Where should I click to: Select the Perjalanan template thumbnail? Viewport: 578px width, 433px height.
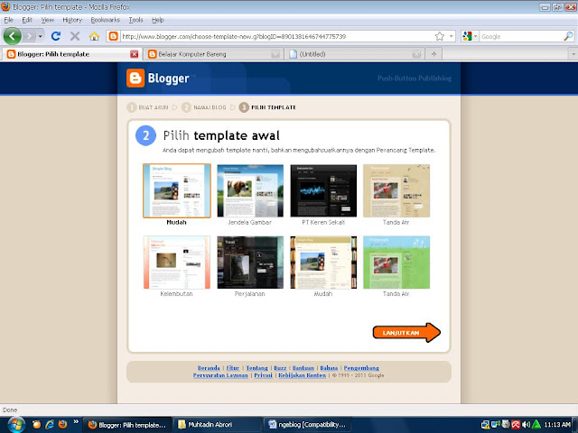(x=250, y=263)
